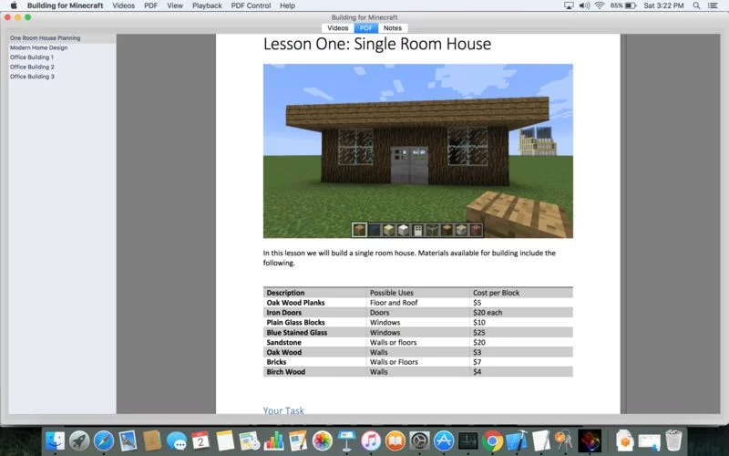
Task: Open the PDF menu in menu bar
Action: click(150, 5)
